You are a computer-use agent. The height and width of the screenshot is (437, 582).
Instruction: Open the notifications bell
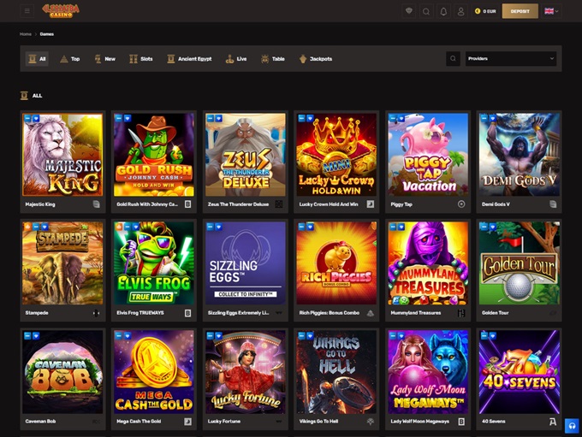tap(443, 11)
